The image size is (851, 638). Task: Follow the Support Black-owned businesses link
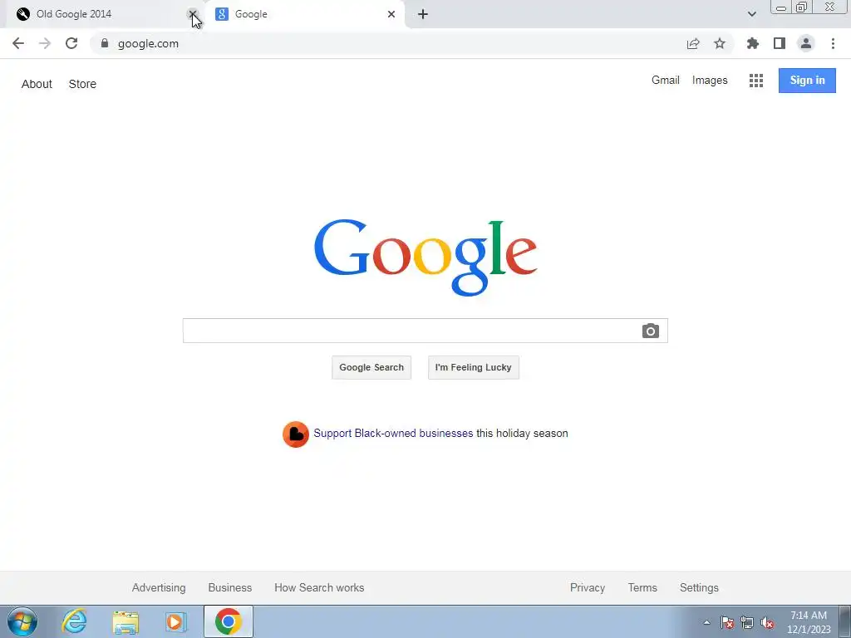[393, 434]
